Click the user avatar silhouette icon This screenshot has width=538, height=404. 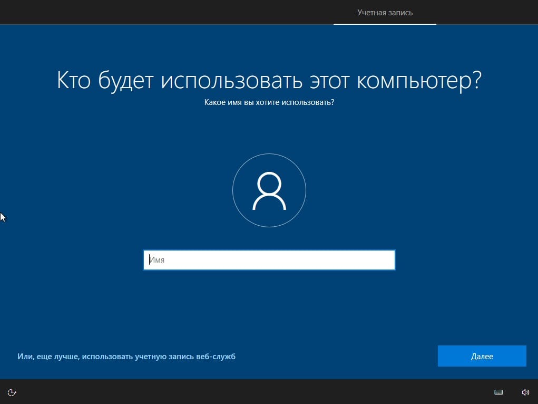tap(269, 190)
